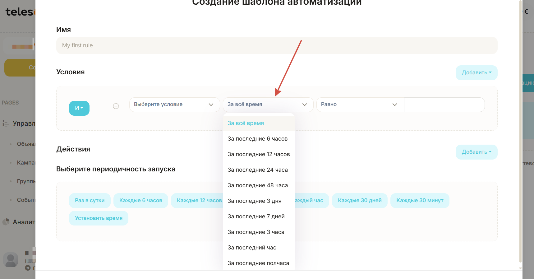Click 'Добавить' button in Условия section

coord(476,73)
